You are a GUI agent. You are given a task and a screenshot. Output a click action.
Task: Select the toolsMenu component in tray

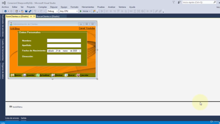(16, 107)
